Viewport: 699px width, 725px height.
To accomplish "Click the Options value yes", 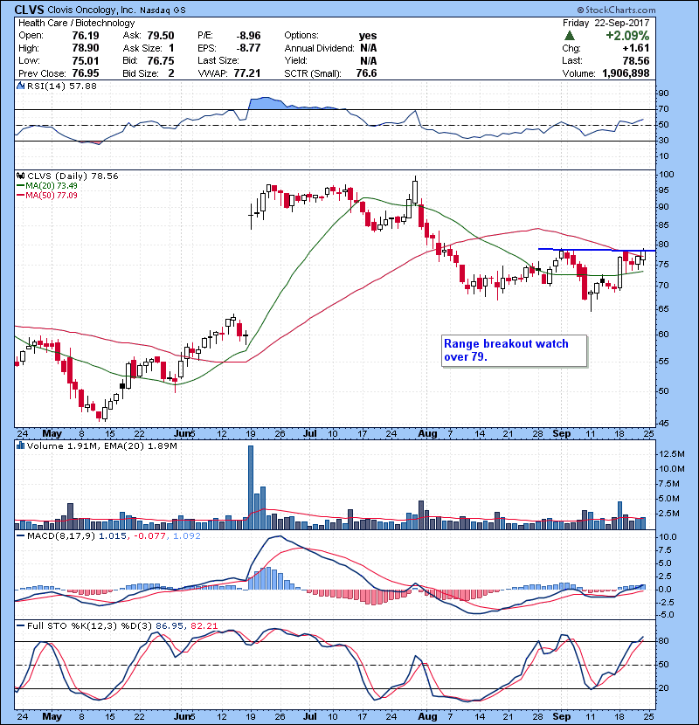I will tap(368, 36).
